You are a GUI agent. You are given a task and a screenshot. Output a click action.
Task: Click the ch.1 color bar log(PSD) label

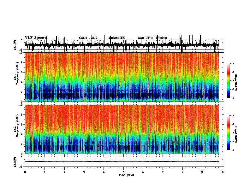click(236, 82)
